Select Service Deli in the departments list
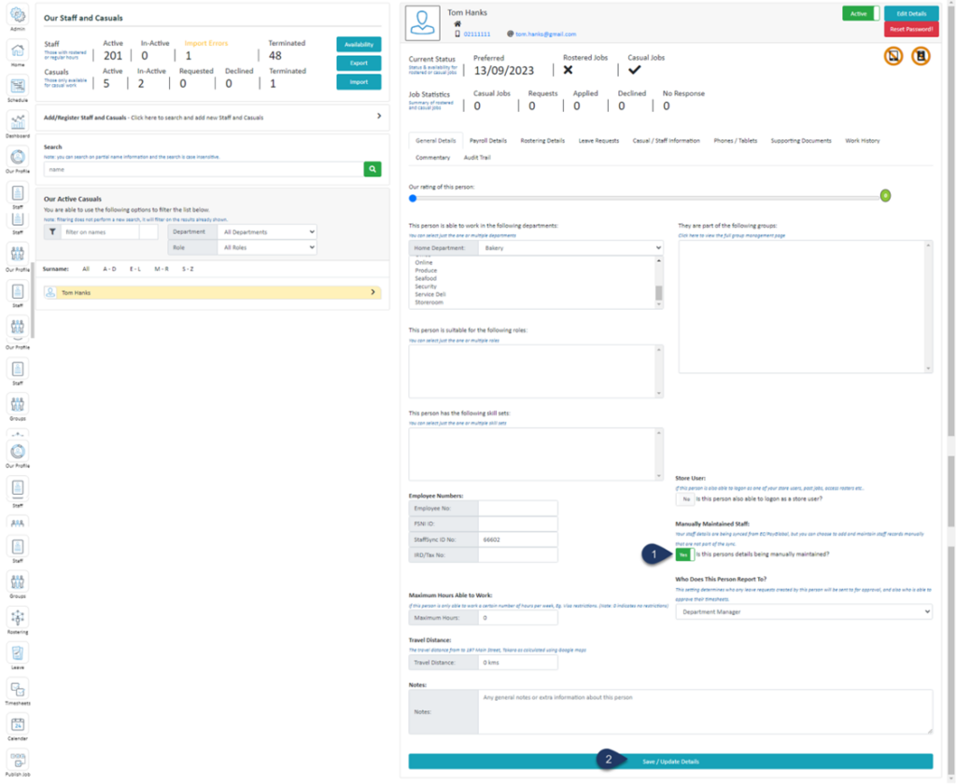Viewport: 956px width, 784px height. tap(429, 294)
